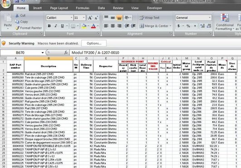Apply Comma Style format

(195, 26)
